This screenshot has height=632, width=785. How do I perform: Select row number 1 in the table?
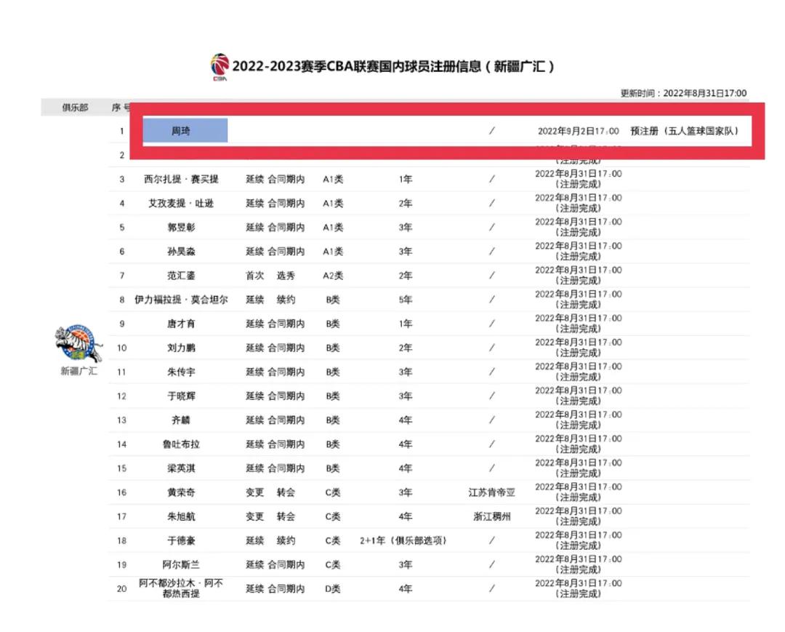point(120,130)
